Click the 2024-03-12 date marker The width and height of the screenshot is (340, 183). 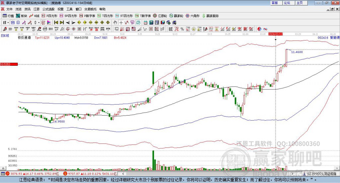coord(275,34)
